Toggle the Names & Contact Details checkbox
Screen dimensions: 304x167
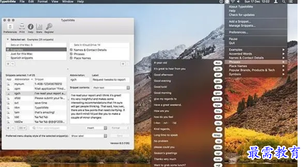tap(71, 50)
